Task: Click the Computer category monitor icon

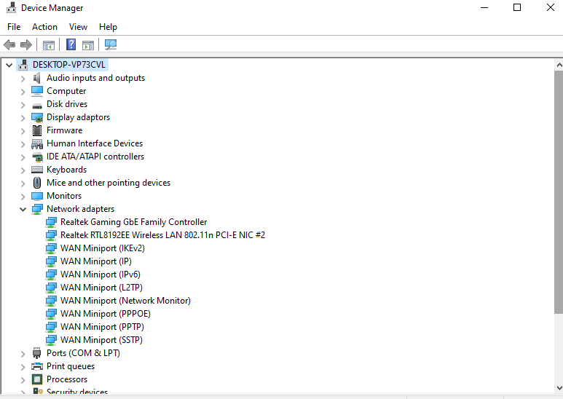Action: (x=37, y=91)
